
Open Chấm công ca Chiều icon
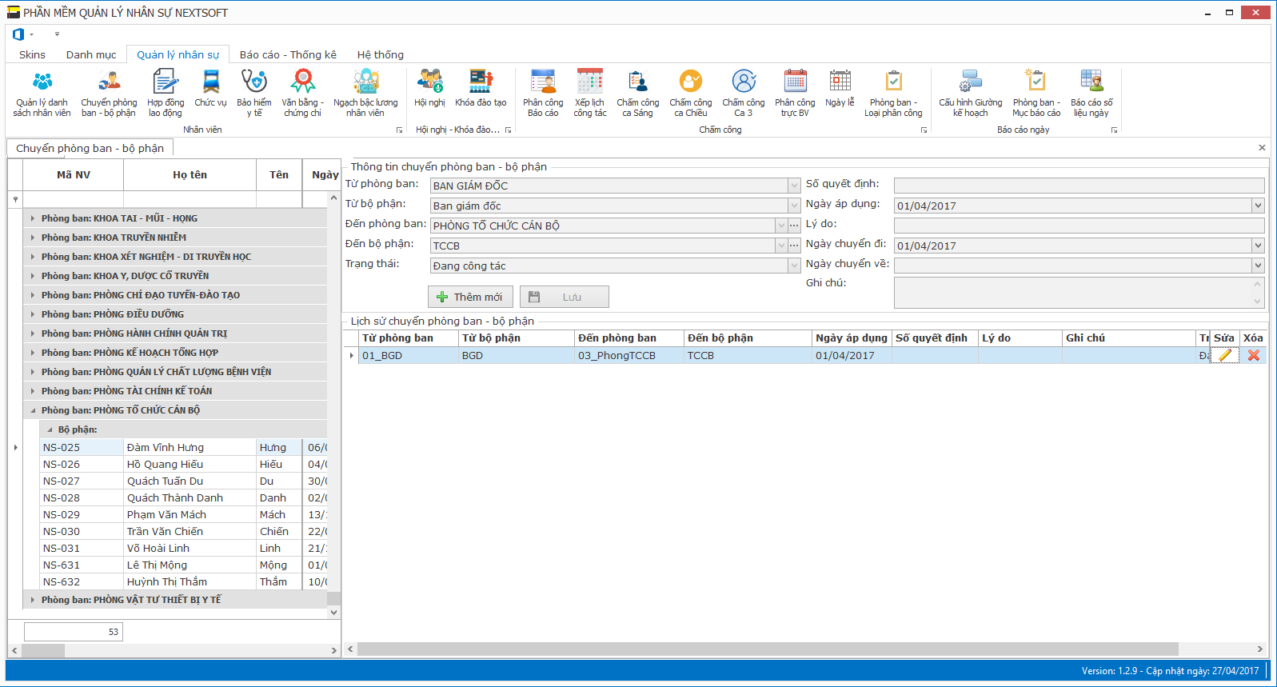point(690,93)
